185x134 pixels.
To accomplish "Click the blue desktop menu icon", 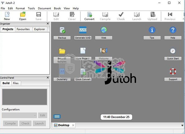I will (57, 116).
